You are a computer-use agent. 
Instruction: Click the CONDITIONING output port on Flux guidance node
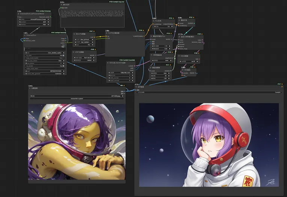tap(174, 23)
